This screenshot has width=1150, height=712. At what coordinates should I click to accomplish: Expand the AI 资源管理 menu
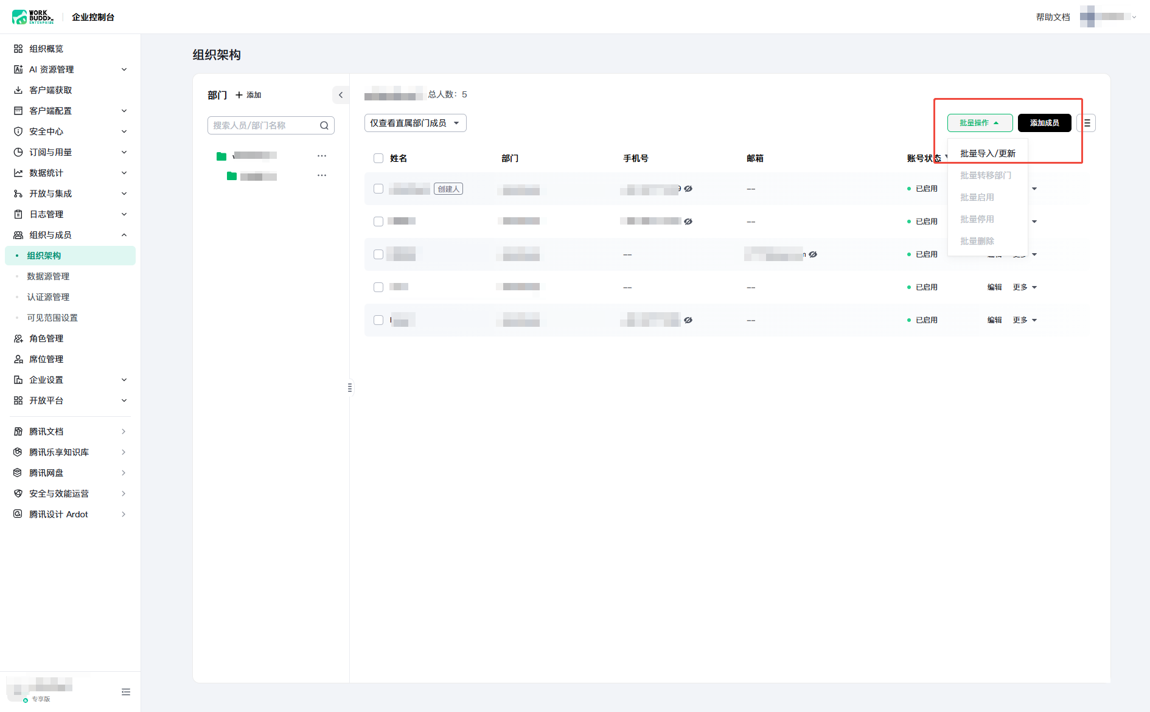coord(124,69)
